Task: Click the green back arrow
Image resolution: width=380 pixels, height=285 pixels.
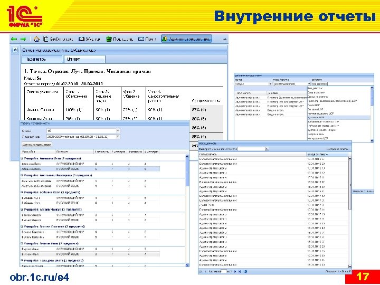Action: point(14,39)
